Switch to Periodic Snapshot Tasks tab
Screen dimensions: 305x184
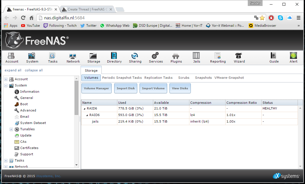tap(122, 78)
